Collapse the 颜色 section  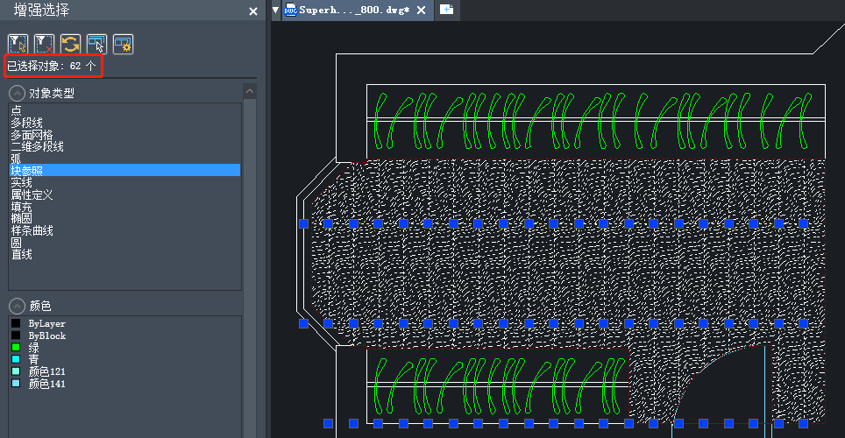[17, 306]
